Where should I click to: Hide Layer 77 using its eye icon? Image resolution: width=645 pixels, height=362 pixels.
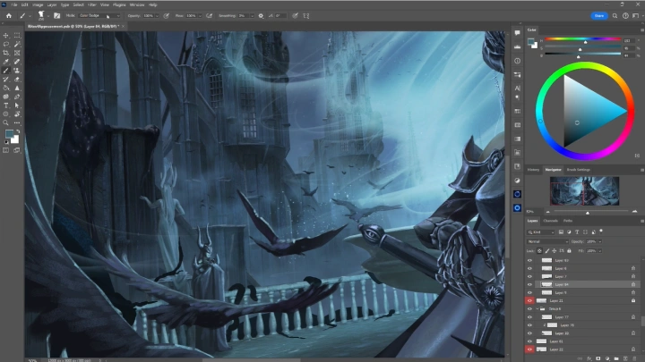[529, 316]
